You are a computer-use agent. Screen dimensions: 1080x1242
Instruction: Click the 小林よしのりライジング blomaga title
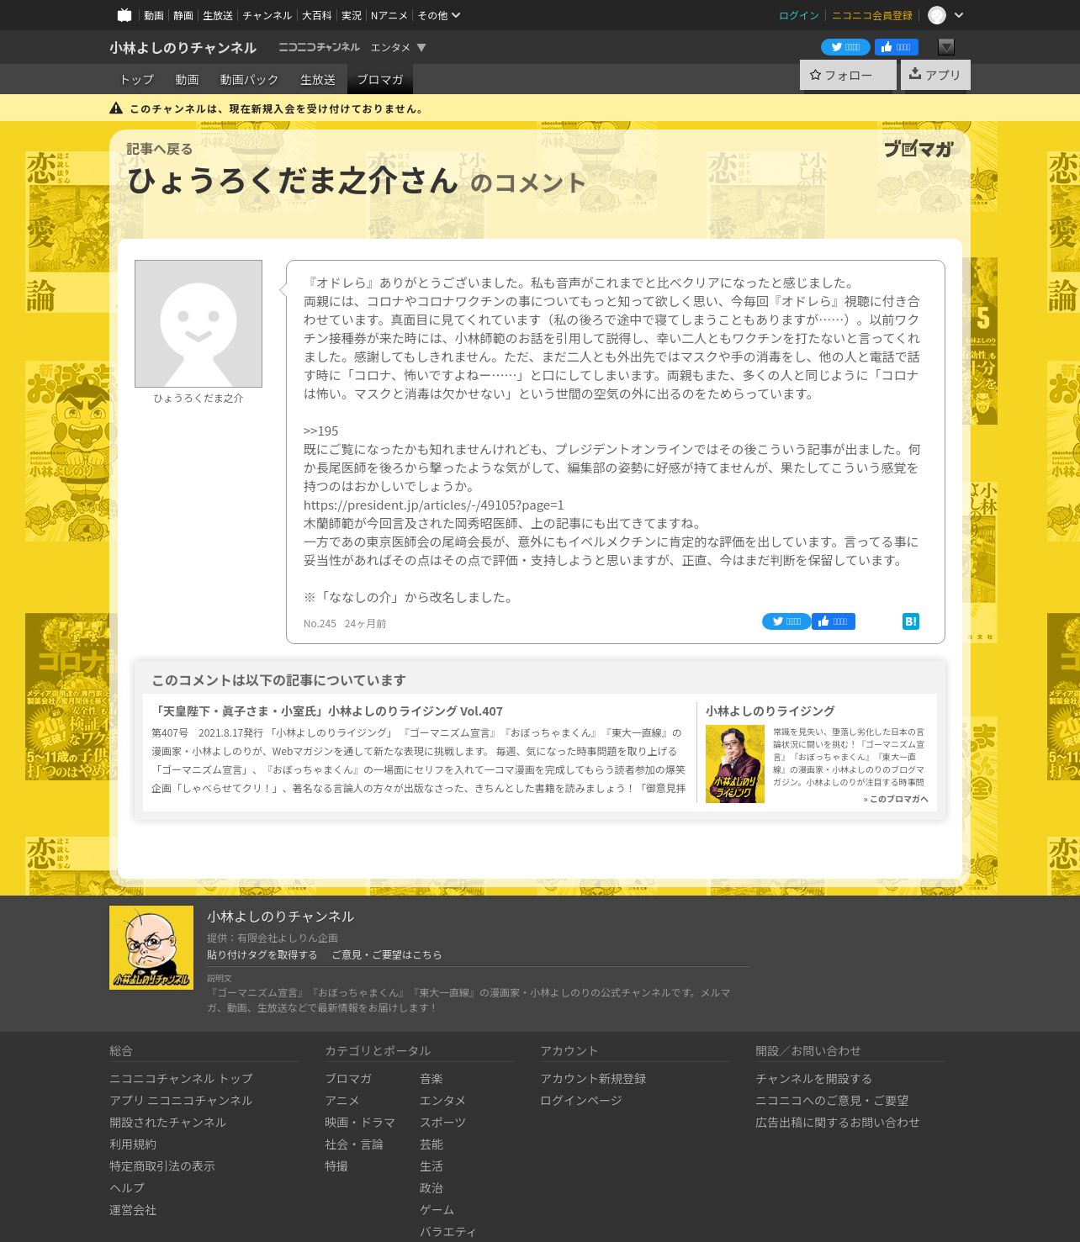click(770, 711)
